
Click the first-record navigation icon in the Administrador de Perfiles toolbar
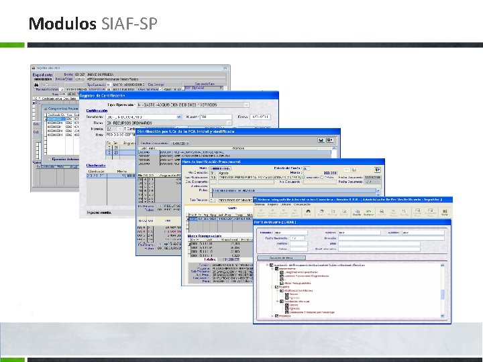(x=261, y=212)
